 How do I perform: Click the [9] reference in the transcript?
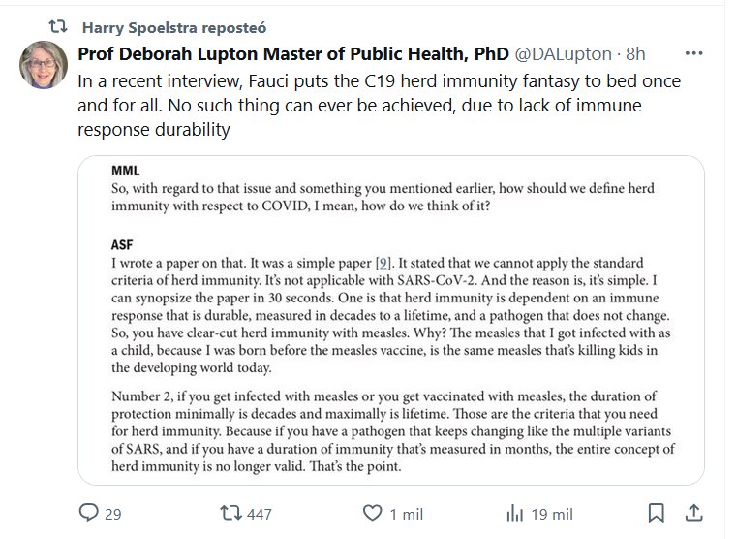[x=383, y=262]
